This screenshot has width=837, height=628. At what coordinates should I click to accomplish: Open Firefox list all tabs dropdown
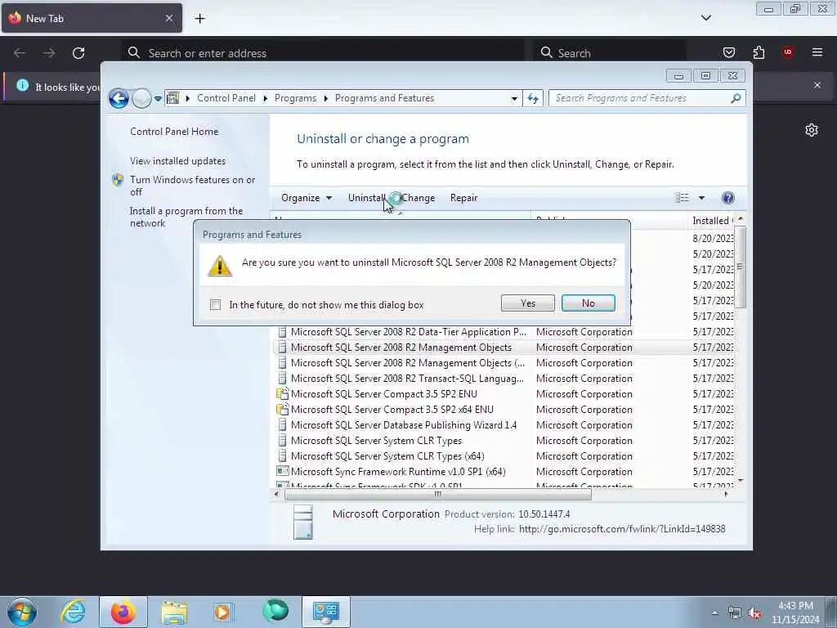705,18
